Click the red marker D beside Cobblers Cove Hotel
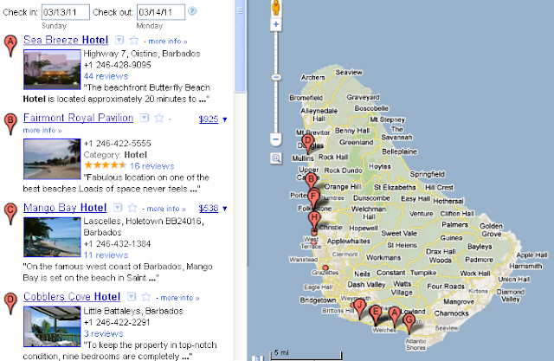554x361 pixels. point(10,303)
